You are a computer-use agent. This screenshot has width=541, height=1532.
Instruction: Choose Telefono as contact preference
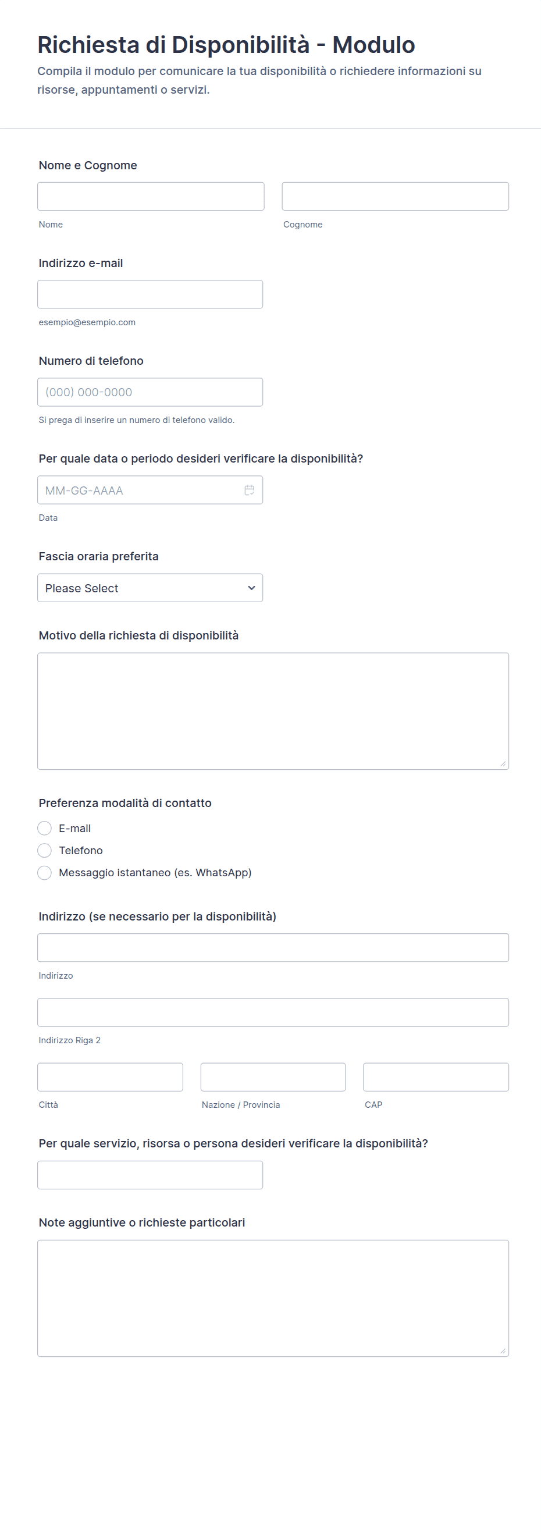(45, 851)
